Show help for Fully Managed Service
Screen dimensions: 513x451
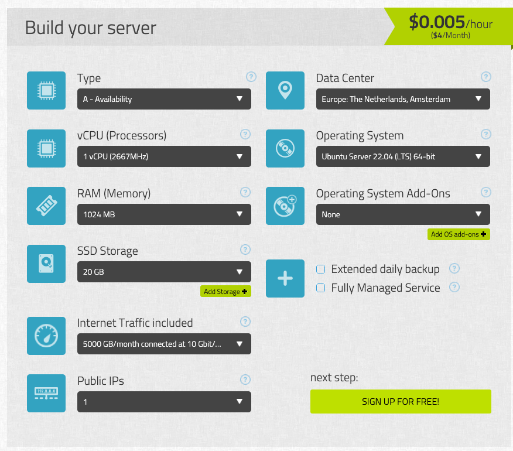pos(454,288)
